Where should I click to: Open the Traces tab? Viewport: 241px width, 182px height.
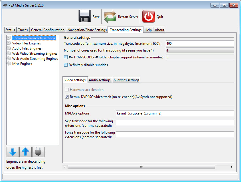[x=23, y=30]
